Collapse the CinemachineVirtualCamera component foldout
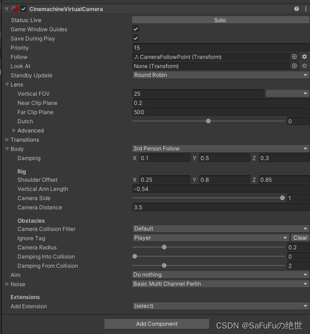 pos(6,9)
